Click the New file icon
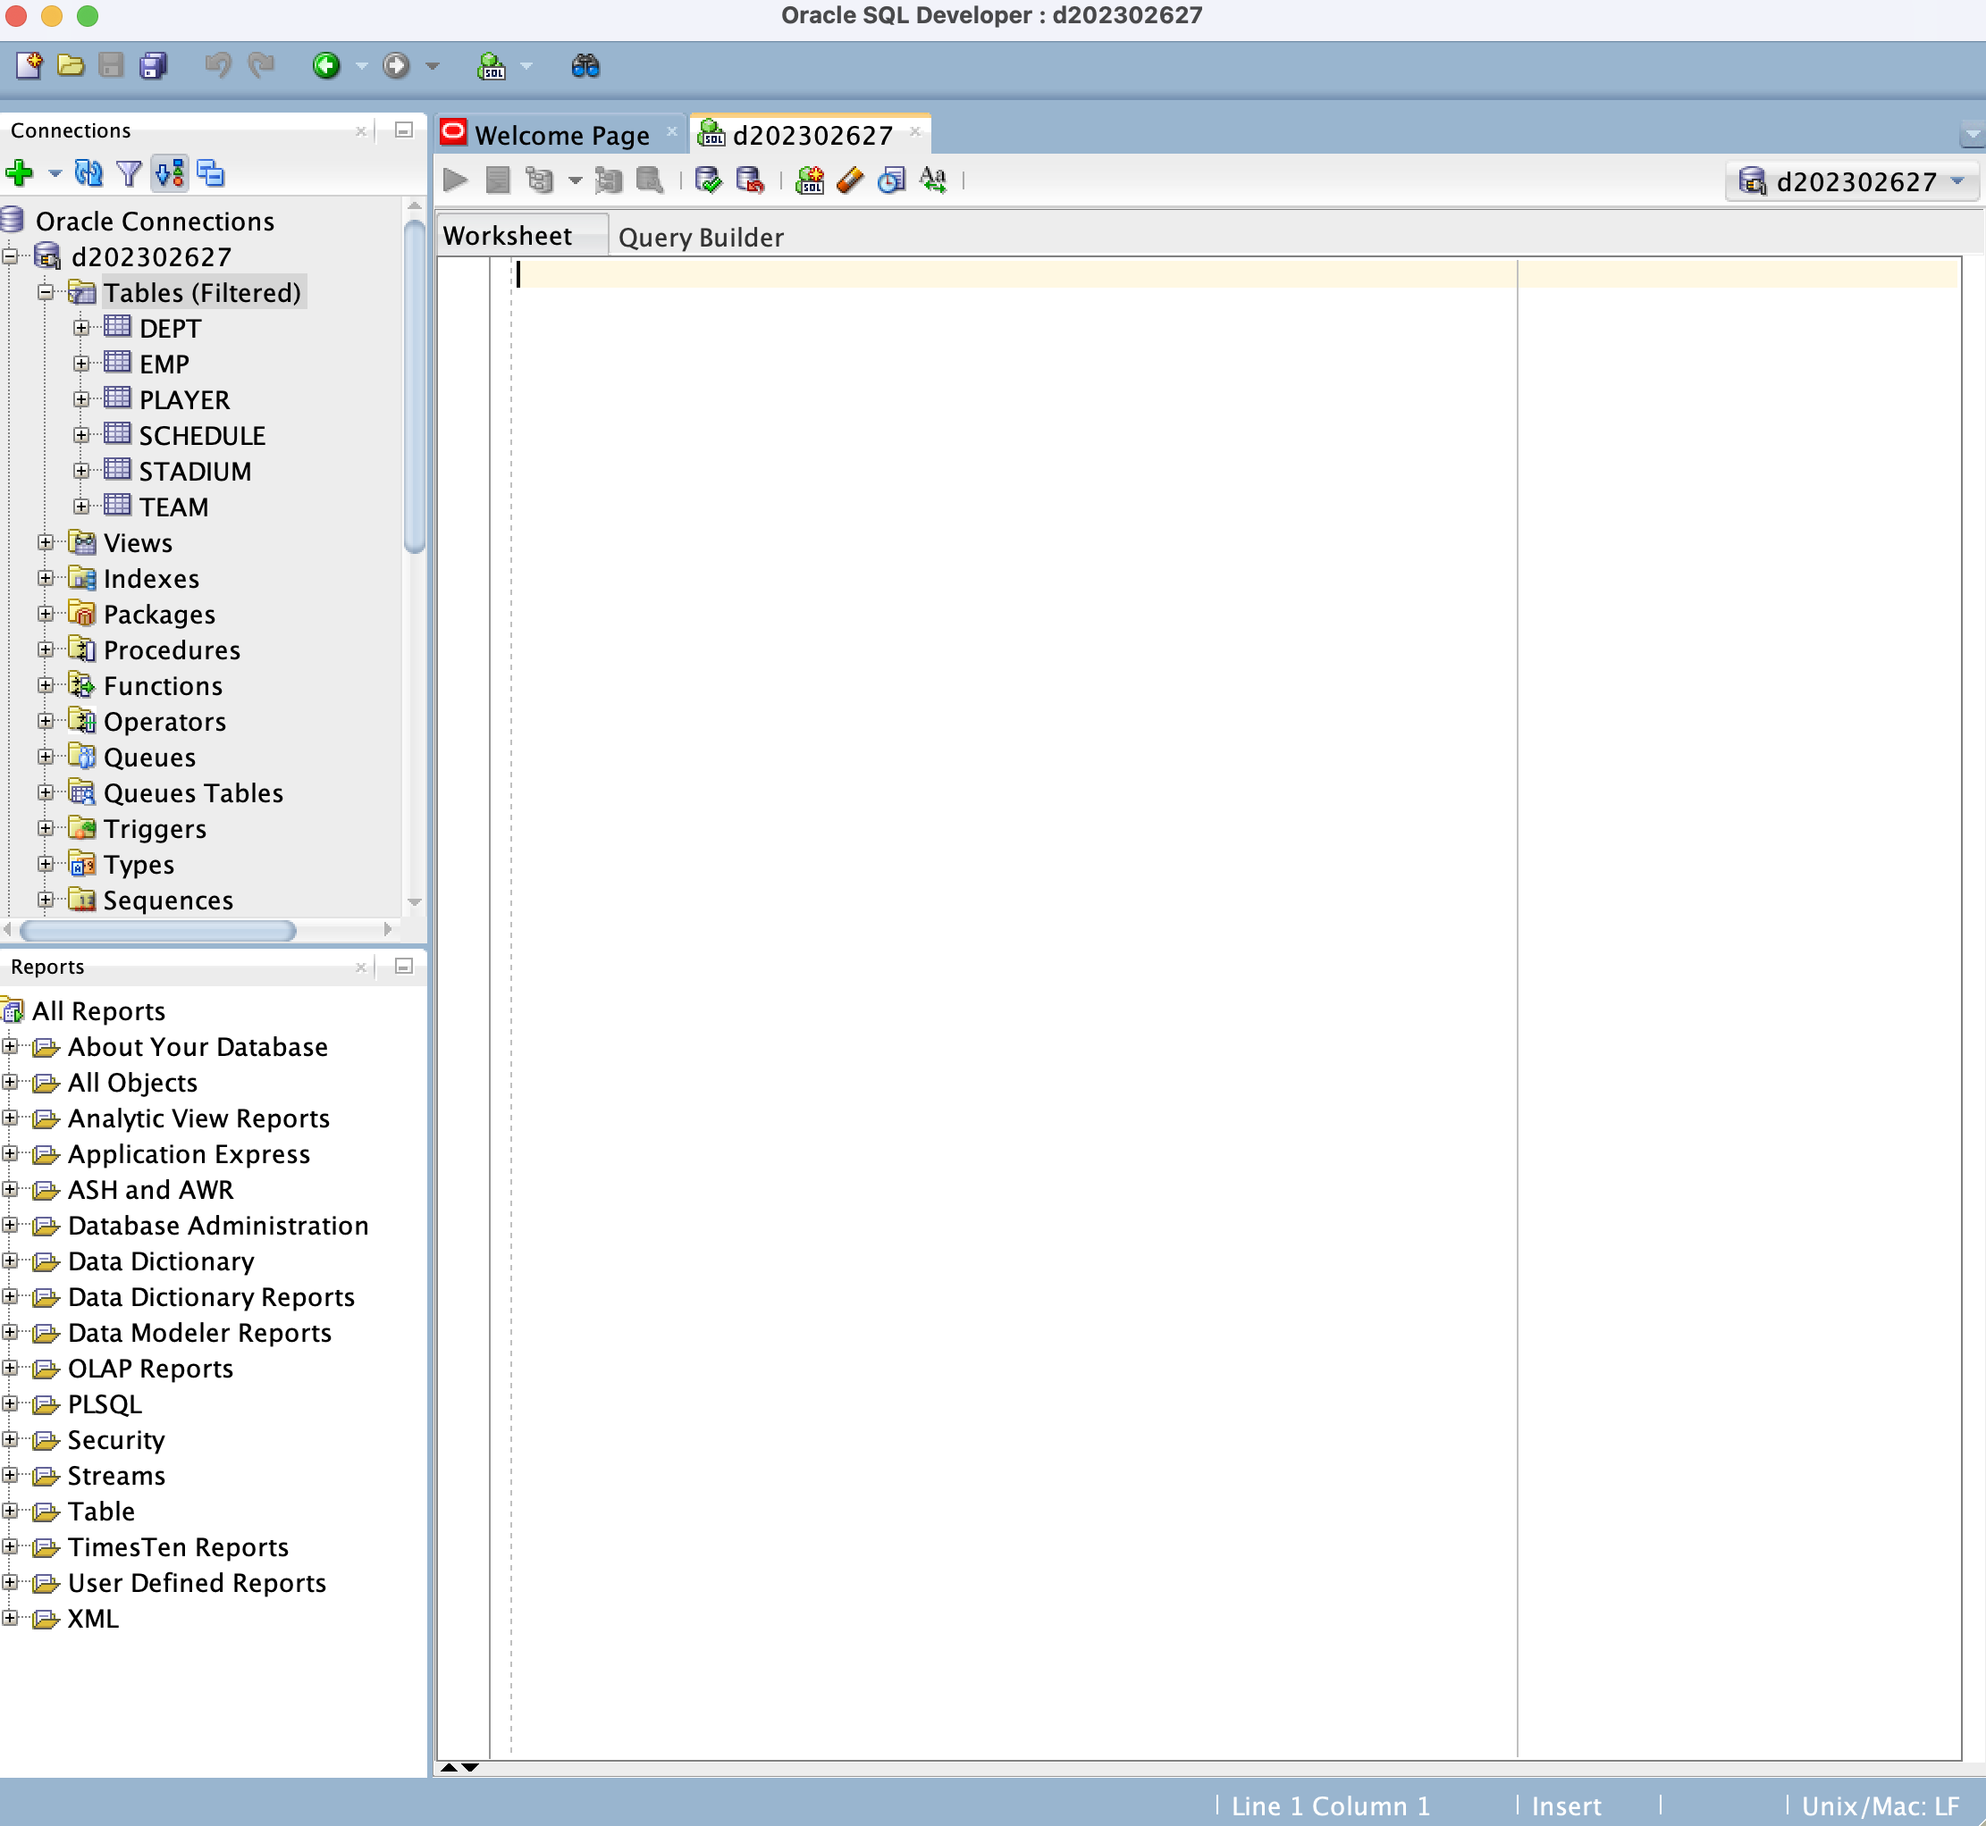This screenshot has height=1826, width=1986. click(29, 66)
